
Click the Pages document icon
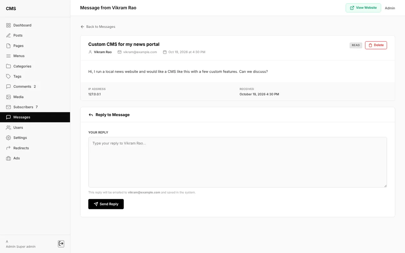9,46
